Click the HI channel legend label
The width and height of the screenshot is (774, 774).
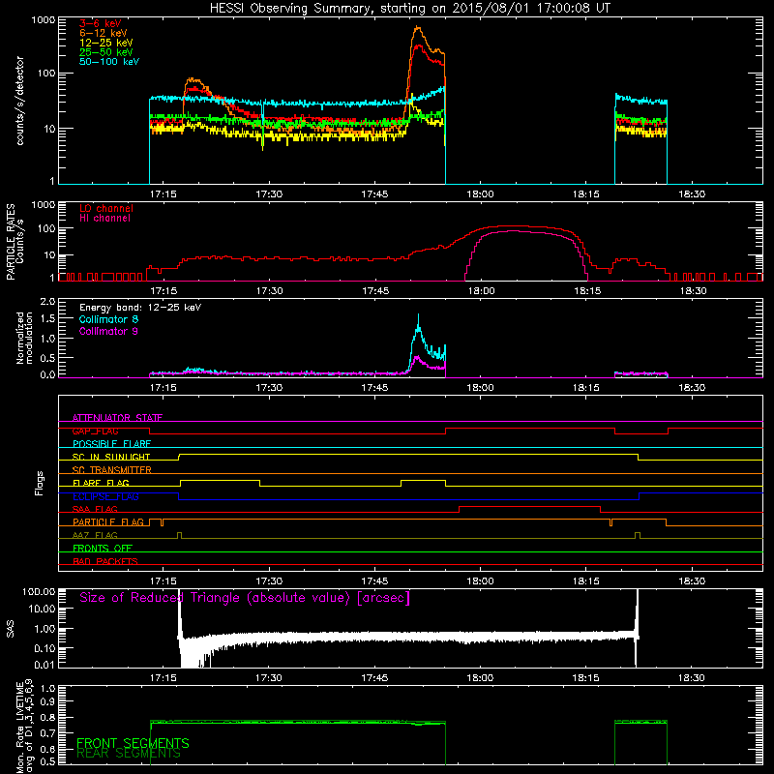(104, 219)
